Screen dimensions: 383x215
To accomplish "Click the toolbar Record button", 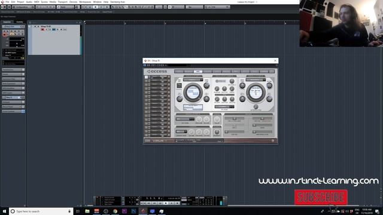I will pyautogui.click(x=107, y=7).
